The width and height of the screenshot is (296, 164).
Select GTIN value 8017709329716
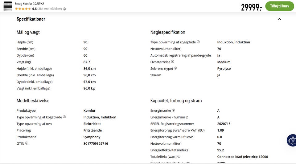(x=96, y=143)
